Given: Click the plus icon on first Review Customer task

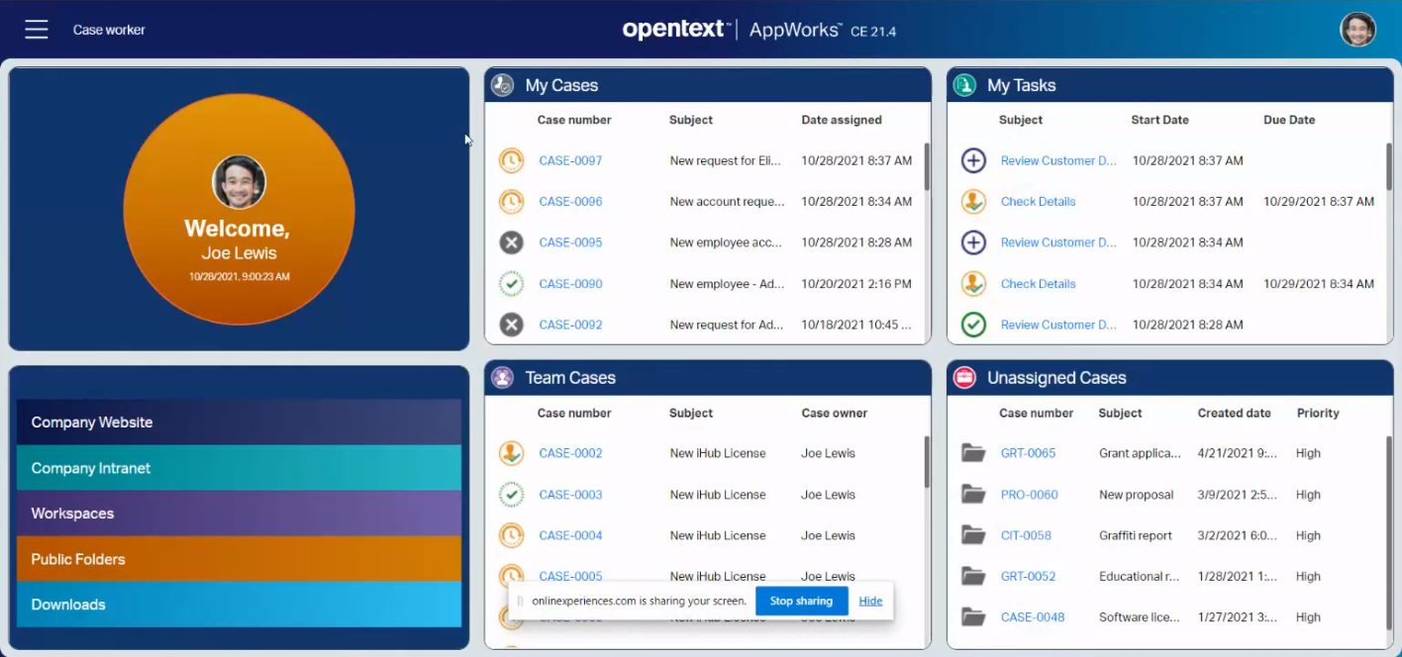Looking at the screenshot, I should tap(973, 160).
